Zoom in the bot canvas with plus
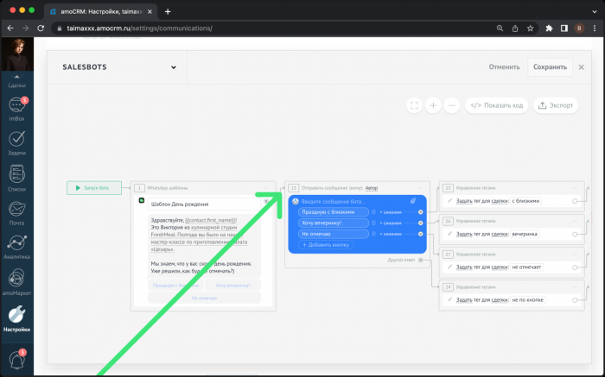Screen dimensions: 605x377 click(x=434, y=105)
